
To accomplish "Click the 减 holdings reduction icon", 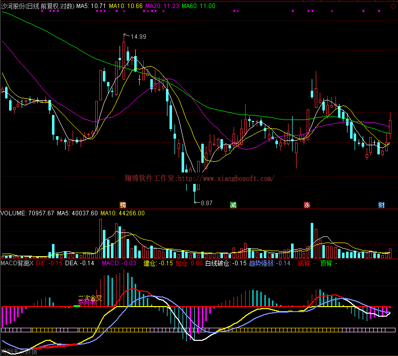I will [x=233, y=205].
